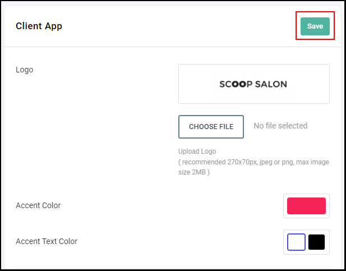Click the green Save button
The height and width of the screenshot is (271, 346).
tap(315, 26)
